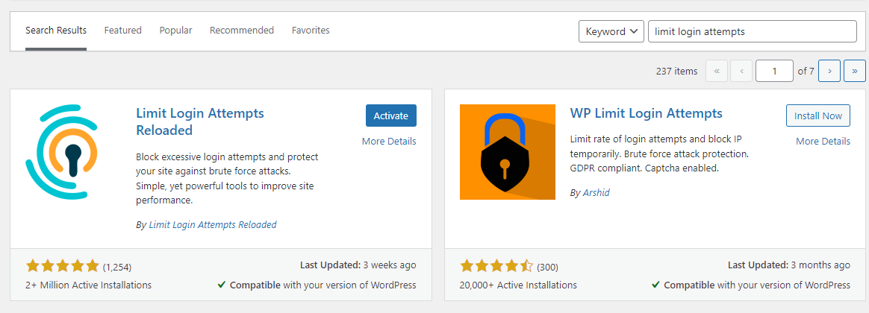
Task: Click the plugin search input field
Action: (751, 31)
